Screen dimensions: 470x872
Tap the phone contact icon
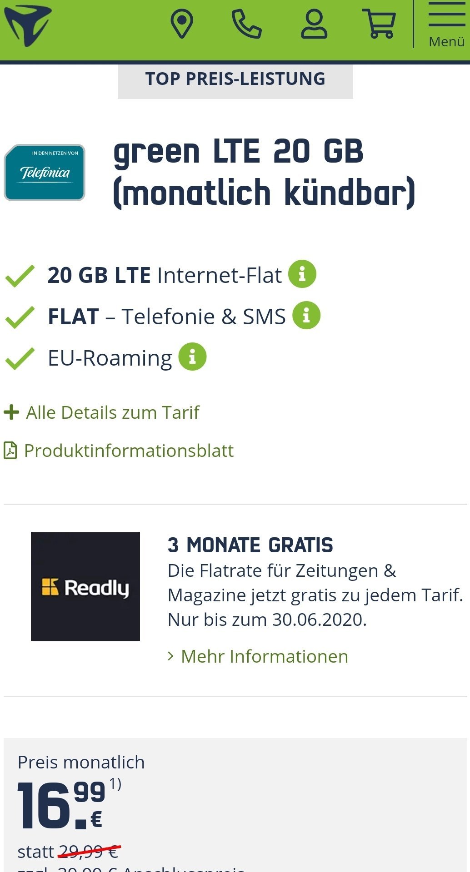[x=246, y=25]
